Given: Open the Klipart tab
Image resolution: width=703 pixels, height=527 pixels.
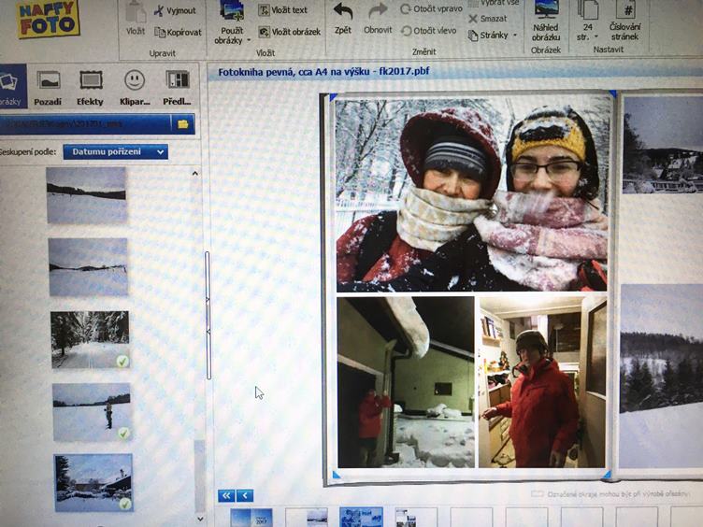Looking at the screenshot, I should (135, 88).
